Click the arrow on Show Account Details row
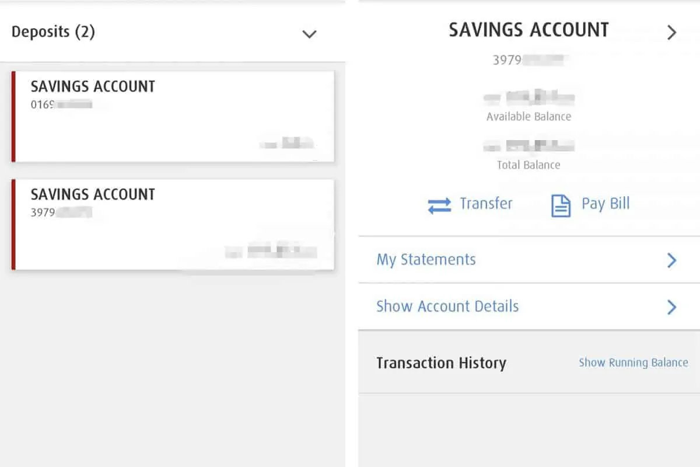 (671, 306)
